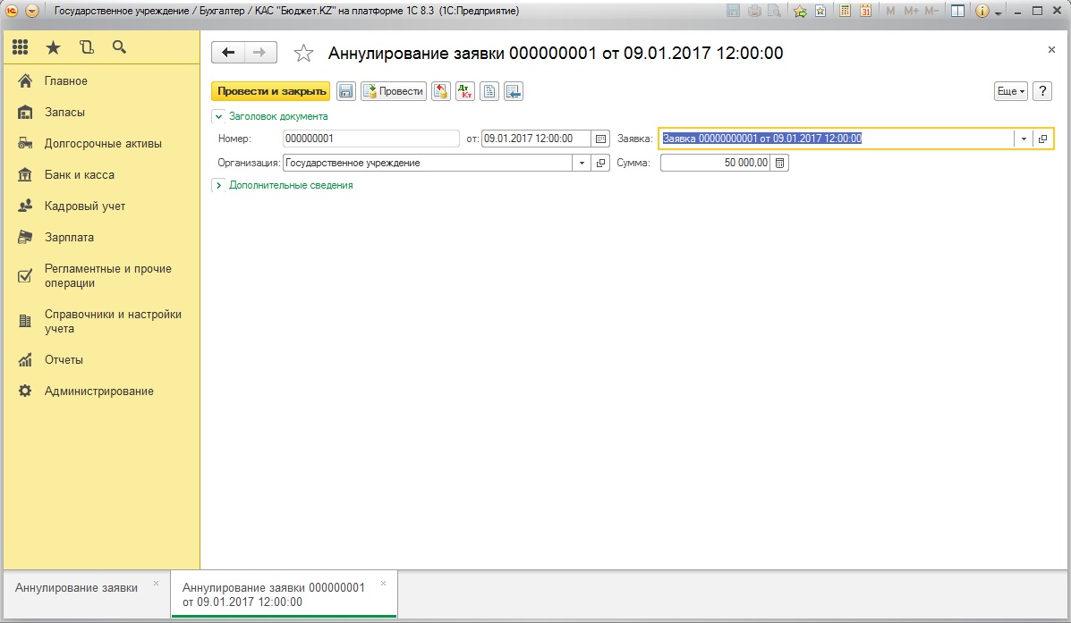Open the Еще dropdown menu
Viewport: 1071px width, 623px height.
click(x=1011, y=91)
